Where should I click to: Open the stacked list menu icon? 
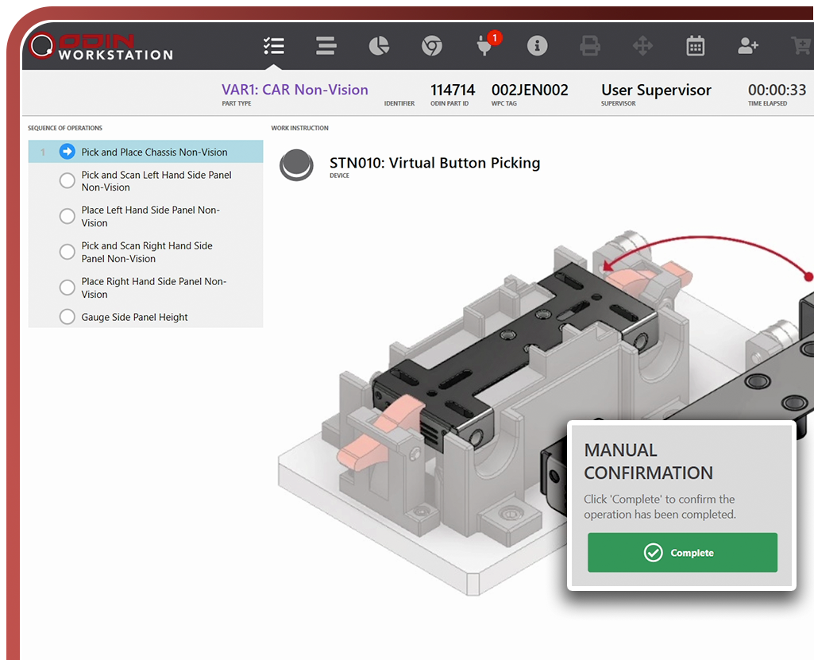tap(326, 46)
